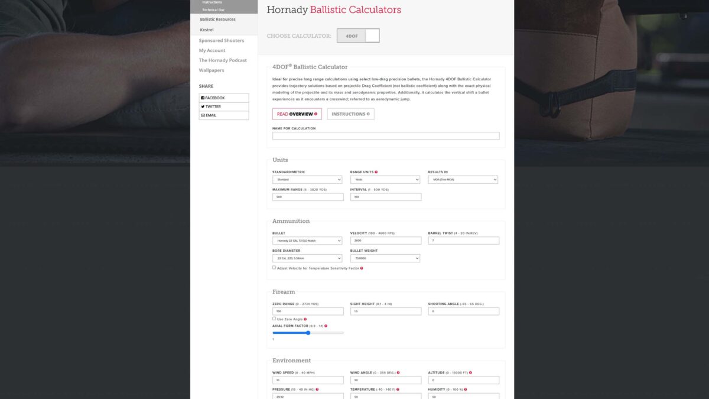The image size is (709, 399).
Task: Open the Results In dropdown
Action: 463,180
